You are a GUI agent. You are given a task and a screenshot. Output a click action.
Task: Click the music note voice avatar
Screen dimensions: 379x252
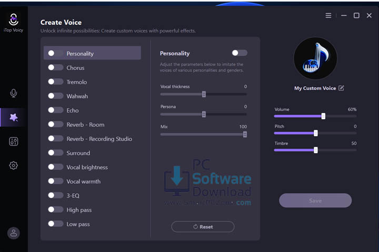click(x=315, y=58)
